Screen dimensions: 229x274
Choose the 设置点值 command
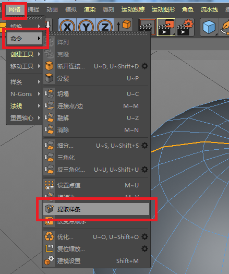click(97, 185)
